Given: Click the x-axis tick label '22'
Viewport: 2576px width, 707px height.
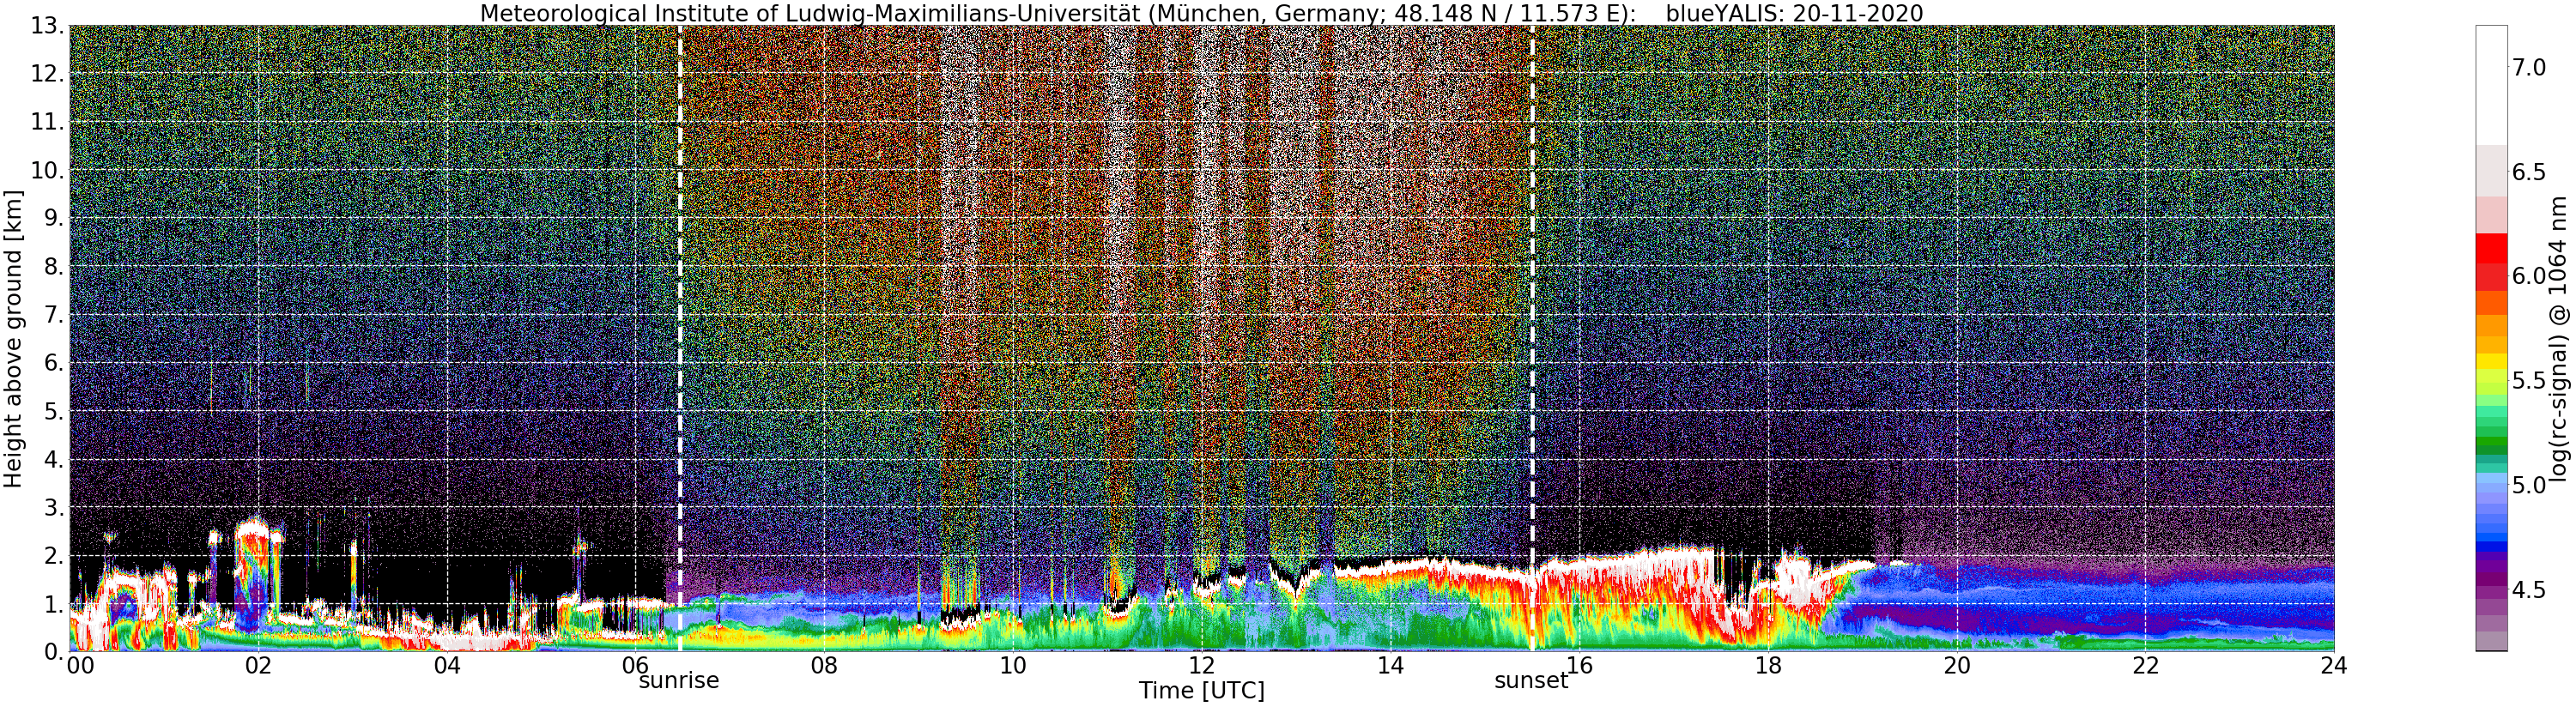Looking at the screenshot, I should click(2146, 665).
